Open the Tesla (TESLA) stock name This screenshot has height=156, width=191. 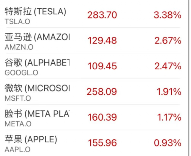[x=35, y=12]
